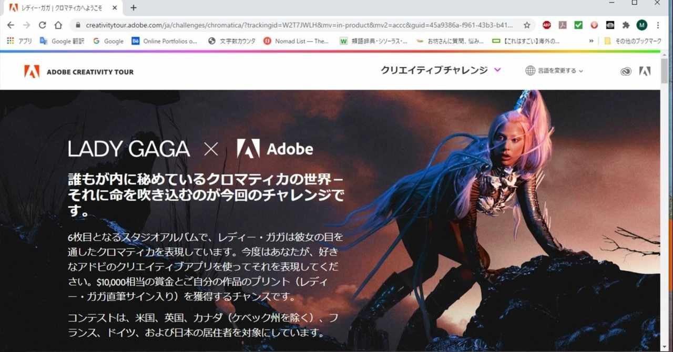
Task: Click the red download extension icon
Action: 594,25
